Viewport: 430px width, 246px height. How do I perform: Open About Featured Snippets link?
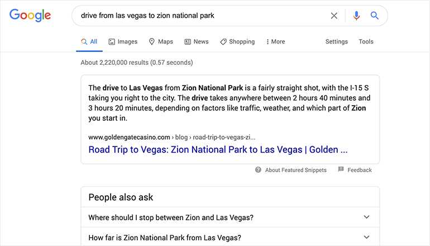point(295,170)
